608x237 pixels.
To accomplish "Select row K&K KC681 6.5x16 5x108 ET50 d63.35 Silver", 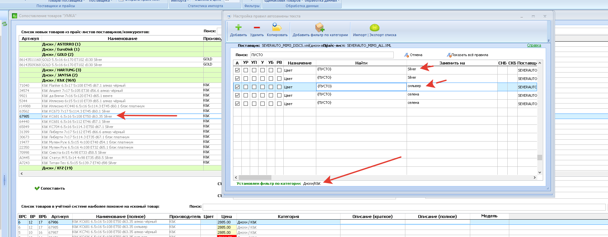I will pyautogui.click(x=120, y=116).
